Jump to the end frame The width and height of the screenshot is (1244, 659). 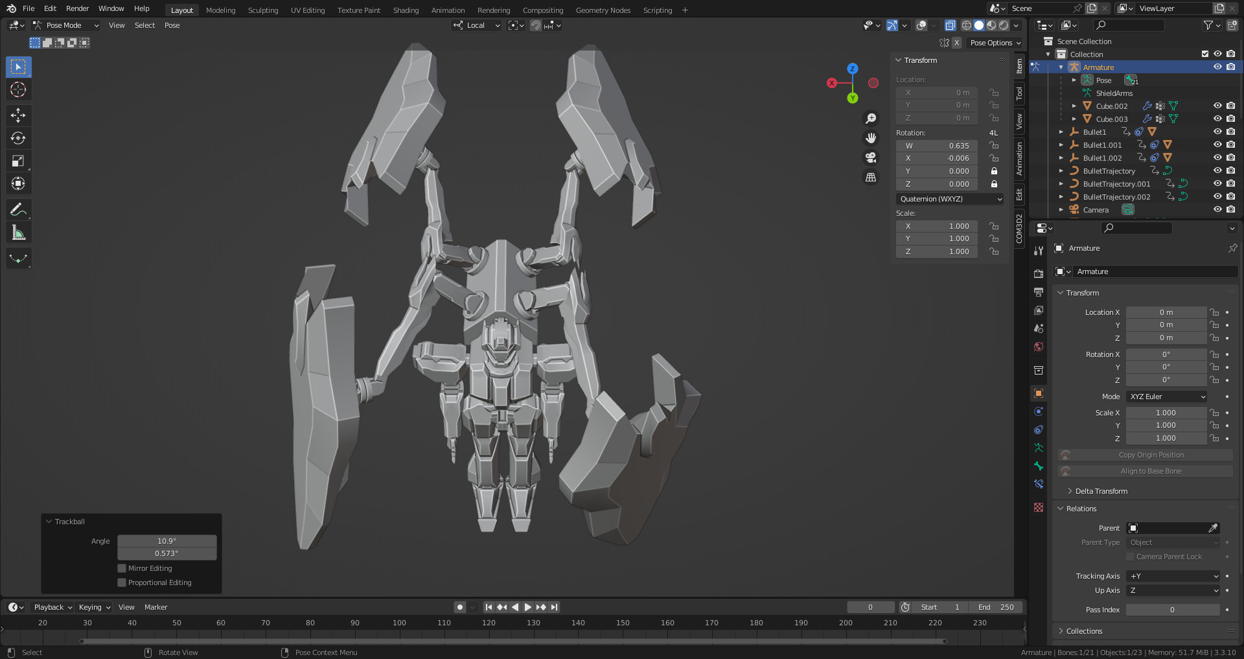pyautogui.click(x=555, y=607)
